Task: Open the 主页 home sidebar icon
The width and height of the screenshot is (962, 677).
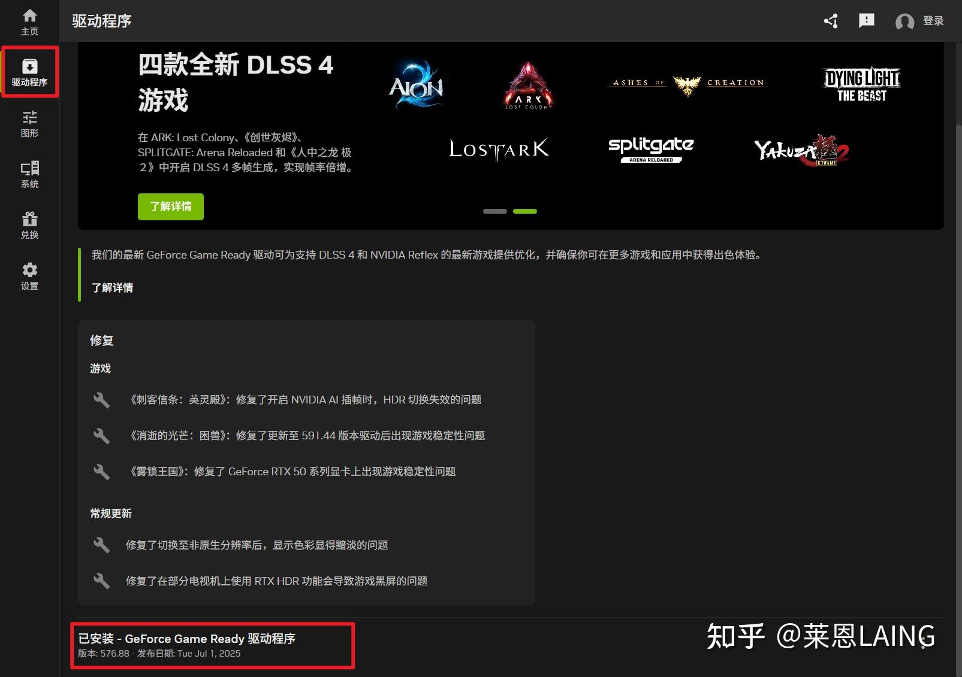Action: 29,22
